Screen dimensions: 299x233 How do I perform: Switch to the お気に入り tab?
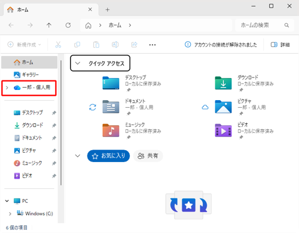[108, 156]
